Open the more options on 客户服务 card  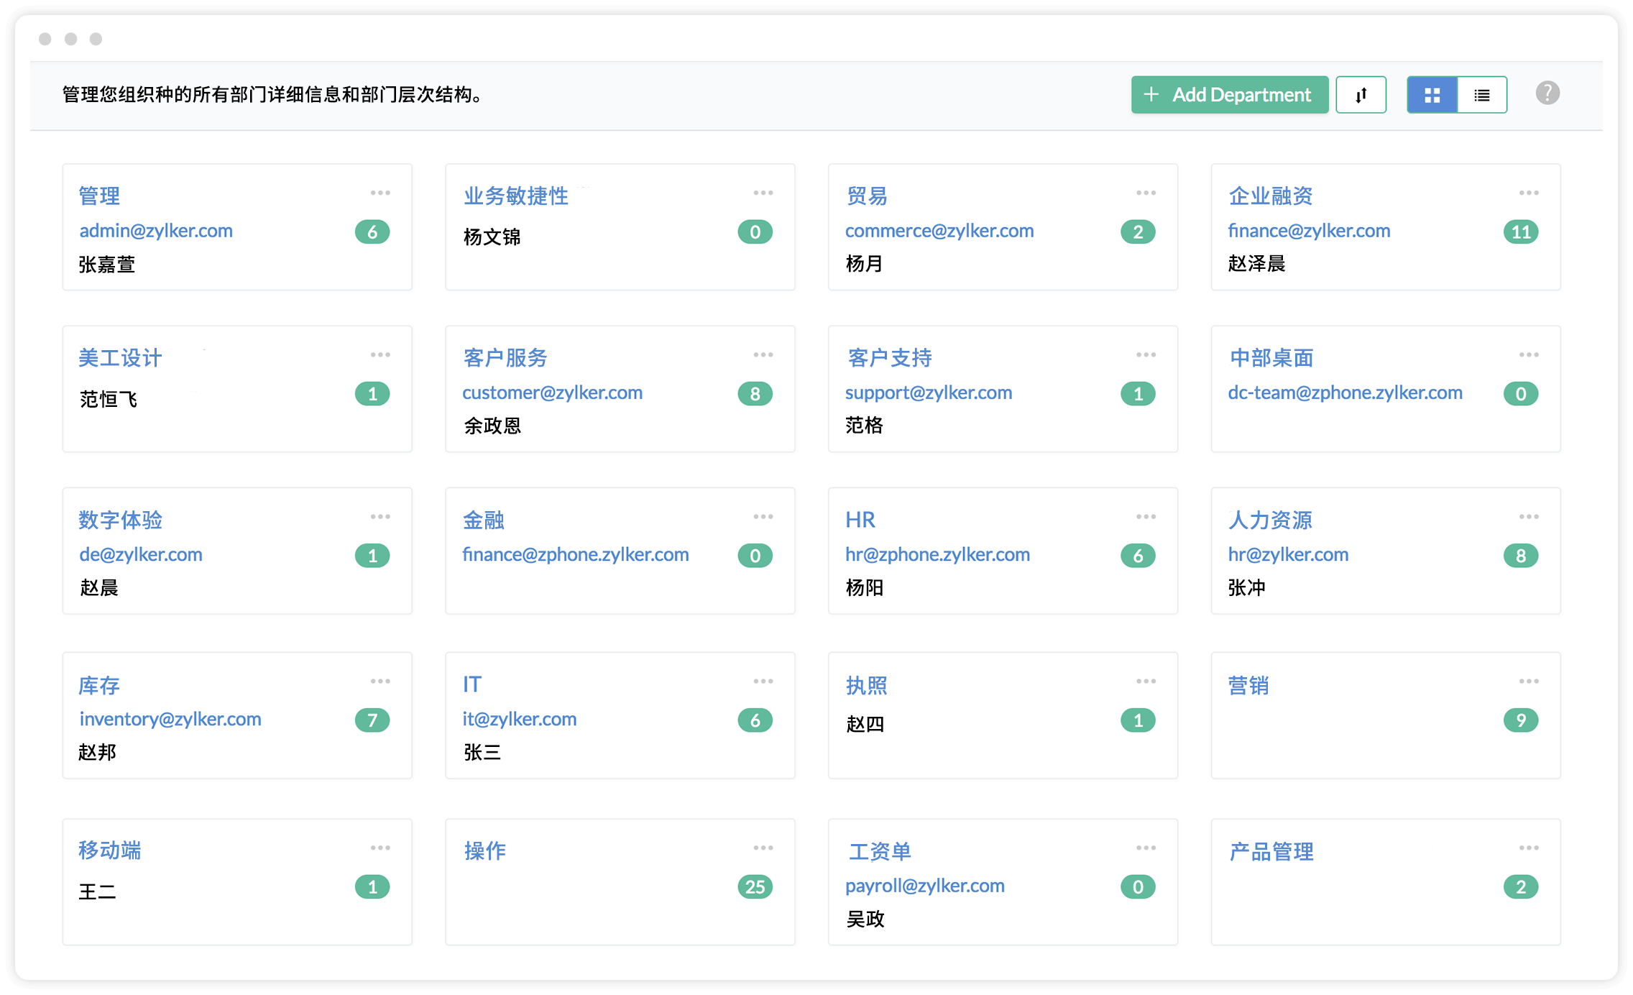tap(763, 354)
